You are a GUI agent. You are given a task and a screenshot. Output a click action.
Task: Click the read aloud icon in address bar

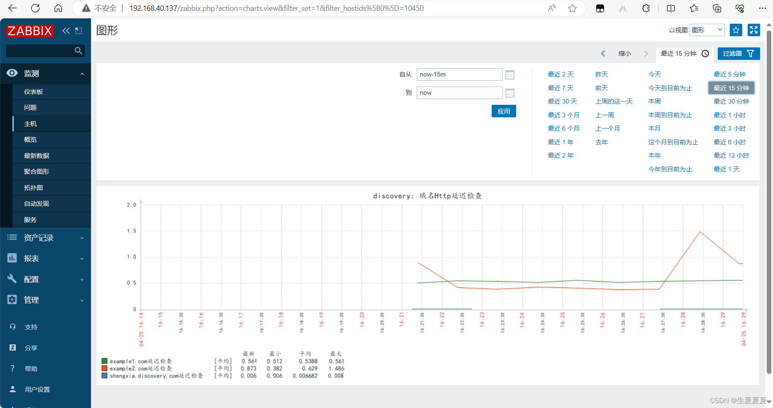[x=552, y=8]
